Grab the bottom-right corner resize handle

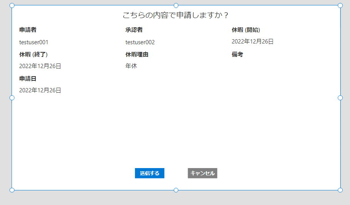point(340,190)
